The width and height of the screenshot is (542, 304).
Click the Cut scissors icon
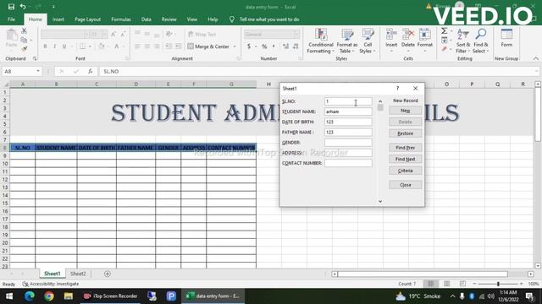(24, 31)
